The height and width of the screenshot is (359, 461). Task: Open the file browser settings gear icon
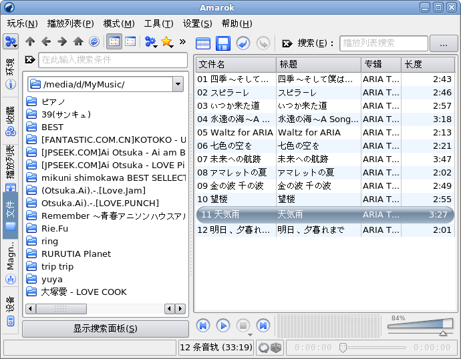(x=11, y=41)
